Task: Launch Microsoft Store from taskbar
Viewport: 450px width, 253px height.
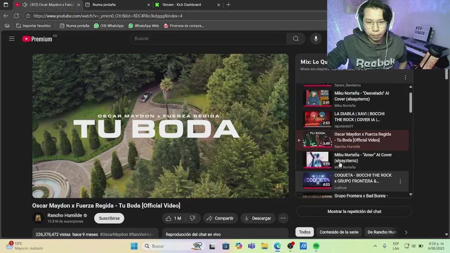Action: (x=225, y=246)
